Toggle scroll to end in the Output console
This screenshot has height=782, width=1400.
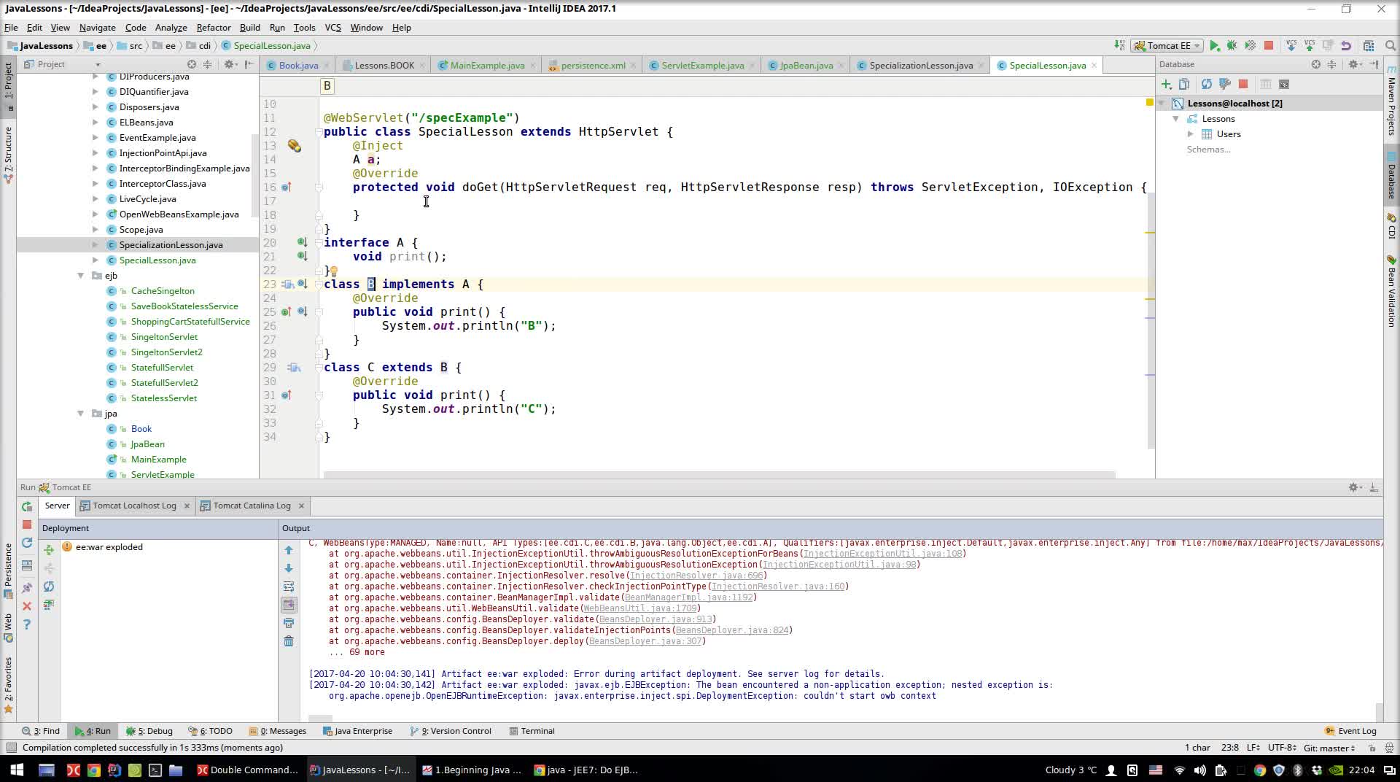(x=289, y=605)
